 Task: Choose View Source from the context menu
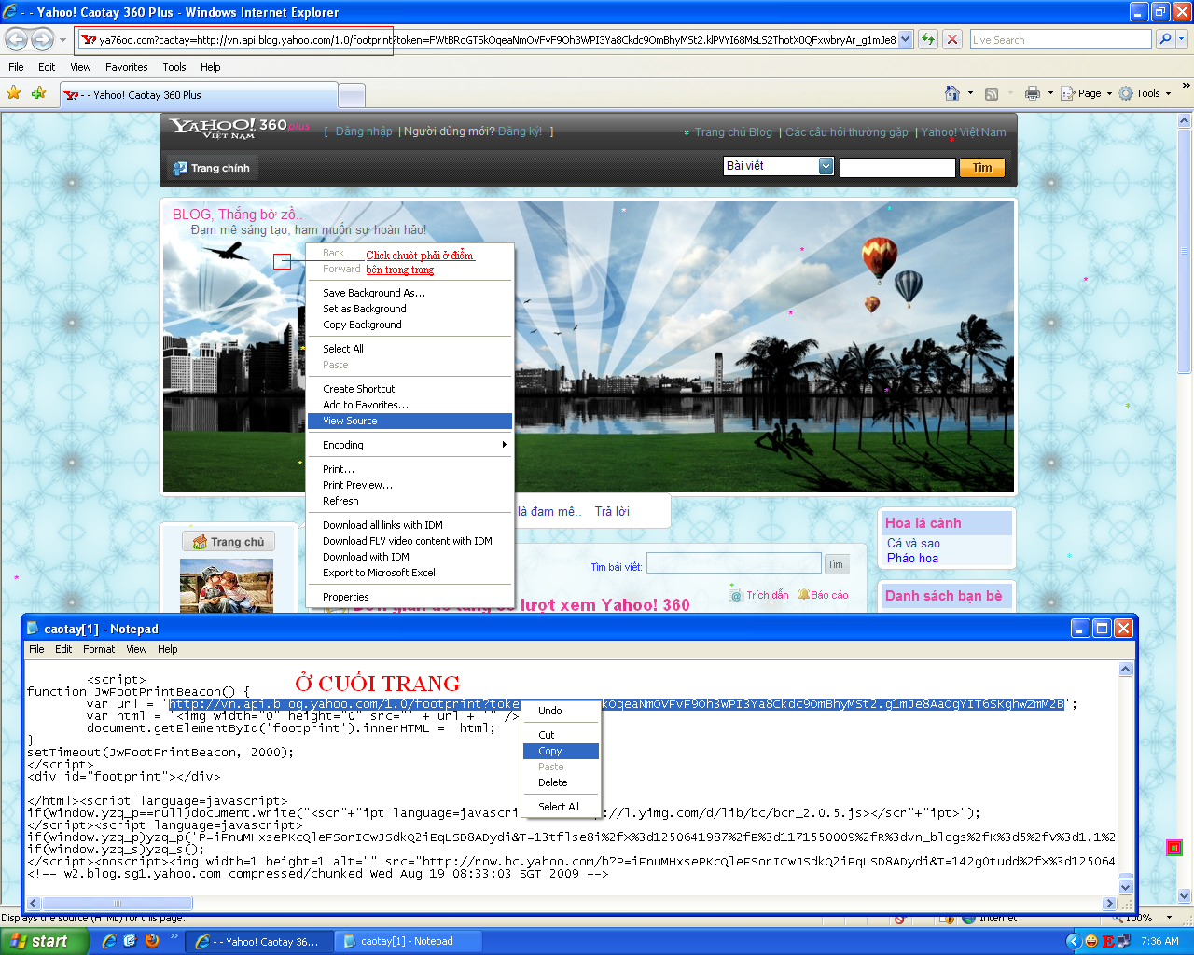[x=410, y=421]
